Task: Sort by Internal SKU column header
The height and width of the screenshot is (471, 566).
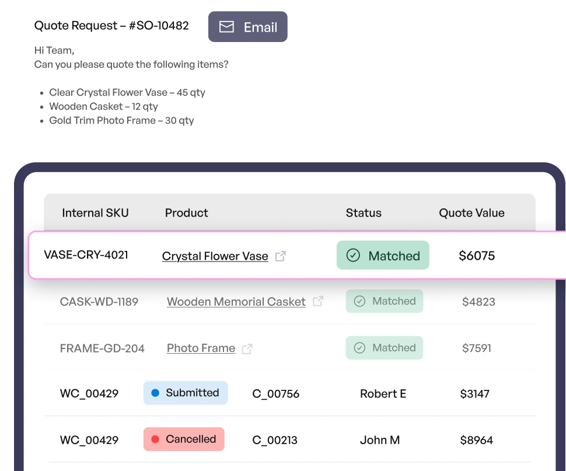Action: coord(95,213)
